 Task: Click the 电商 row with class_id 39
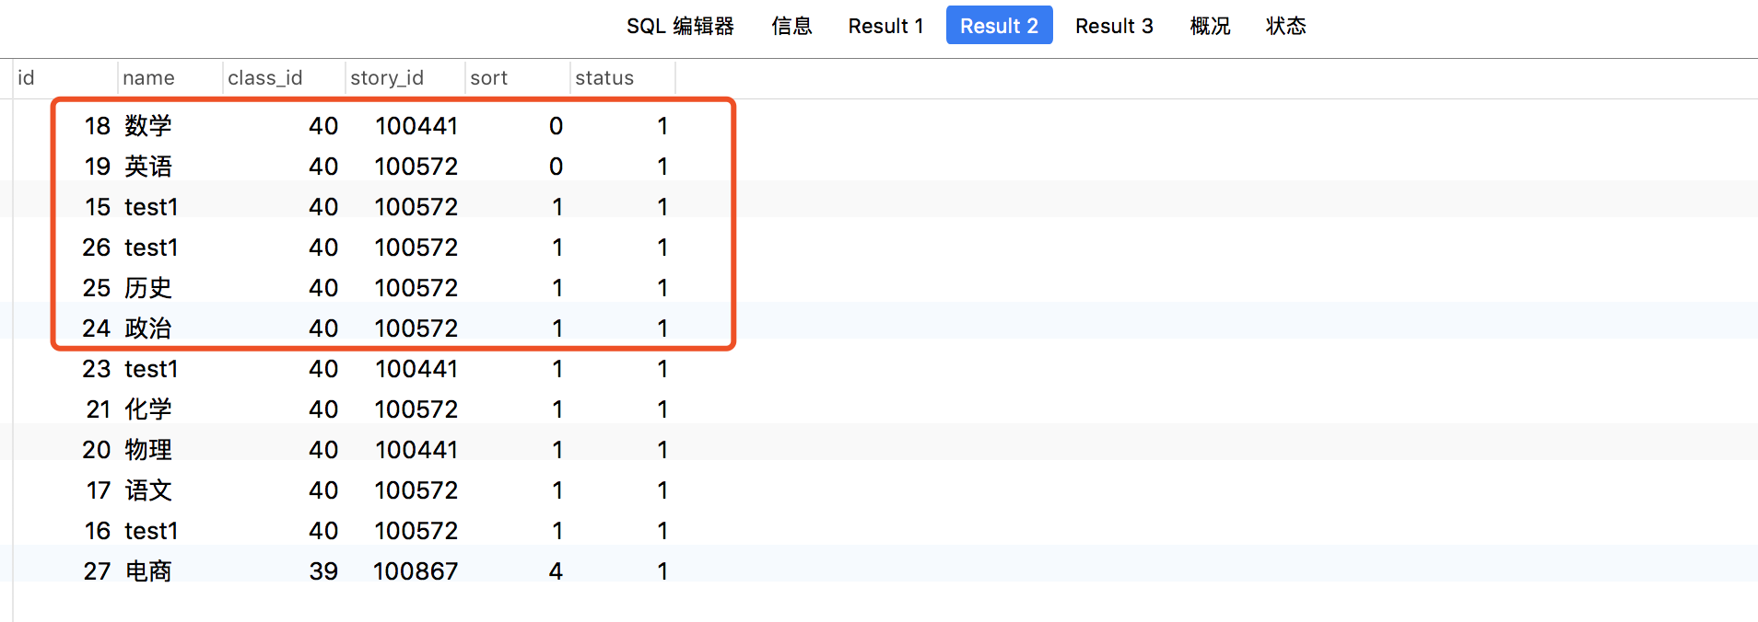[x=147, y=571]
